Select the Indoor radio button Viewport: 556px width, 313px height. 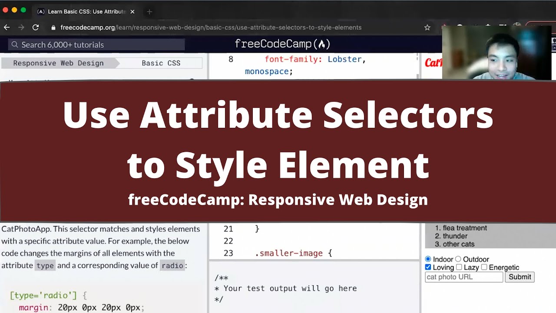(x=428, y=259)
